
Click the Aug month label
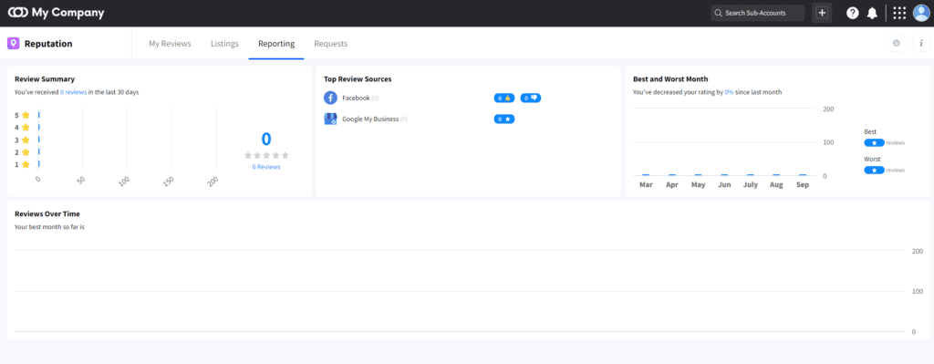(776, 184)
